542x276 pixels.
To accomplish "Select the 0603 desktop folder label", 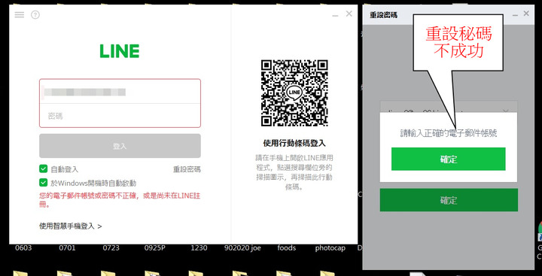I will tap(23, 248).
